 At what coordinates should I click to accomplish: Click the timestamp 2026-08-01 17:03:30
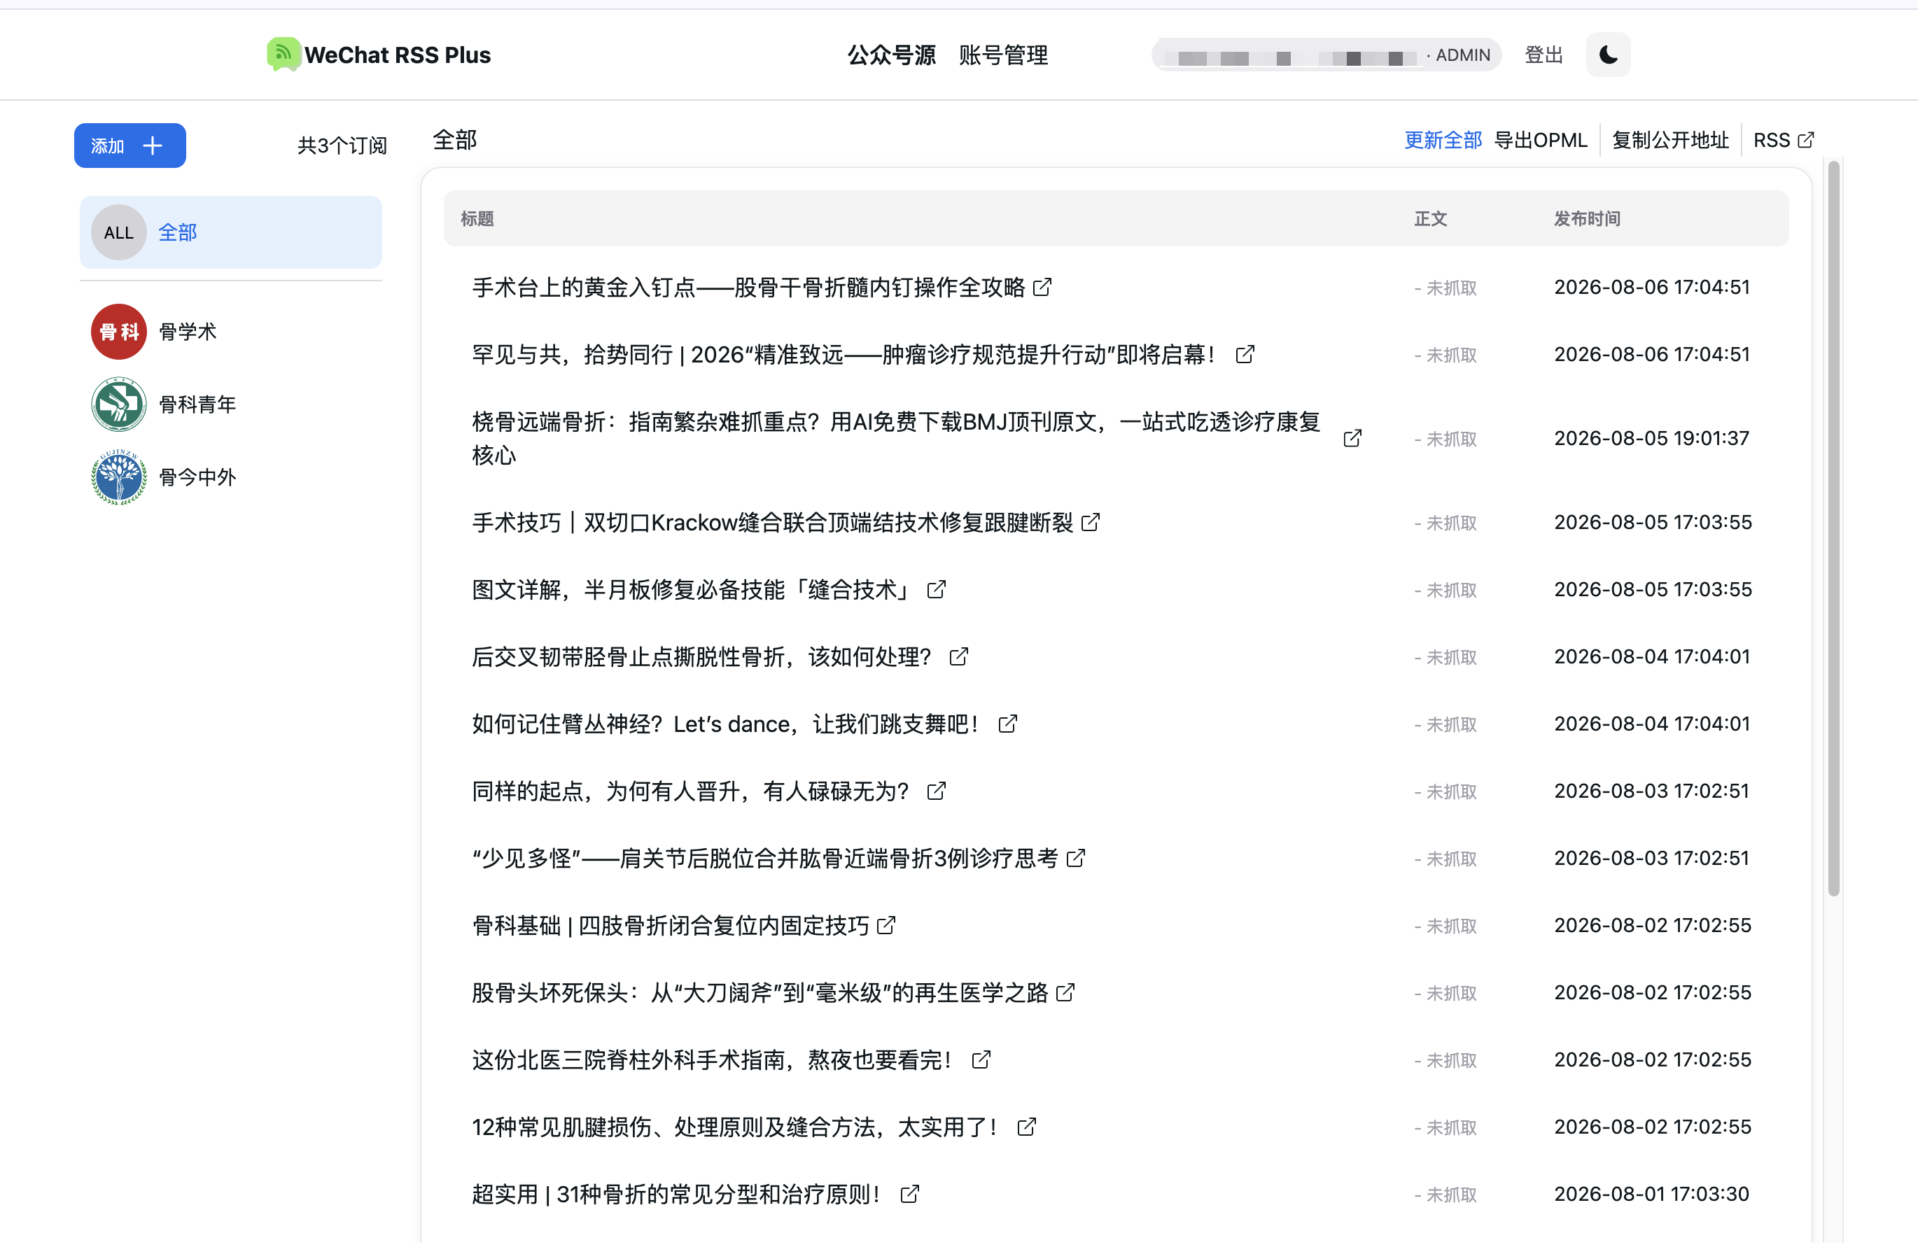click(x=1651, y=1195)
